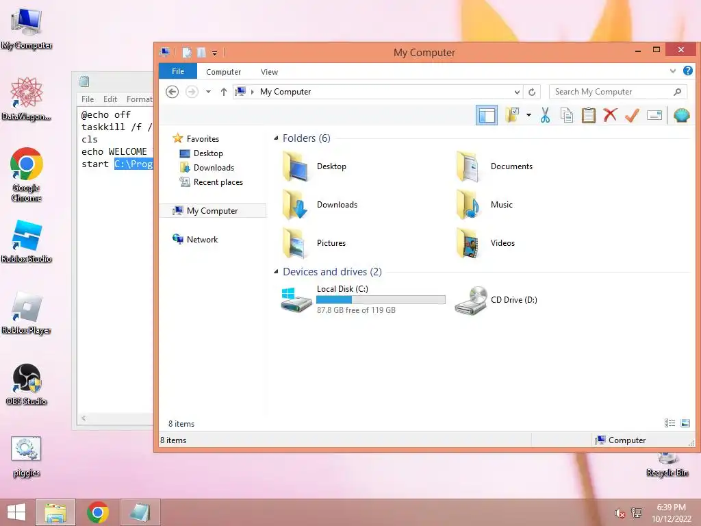
Task: Click the New Folder icon in the title bar
Action: 202,53
